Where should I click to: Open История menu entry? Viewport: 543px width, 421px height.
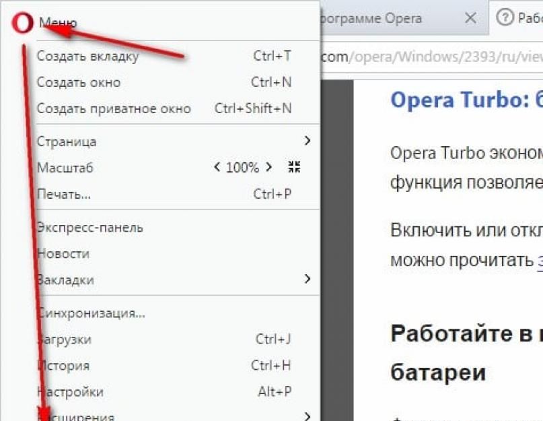point(178,366)
